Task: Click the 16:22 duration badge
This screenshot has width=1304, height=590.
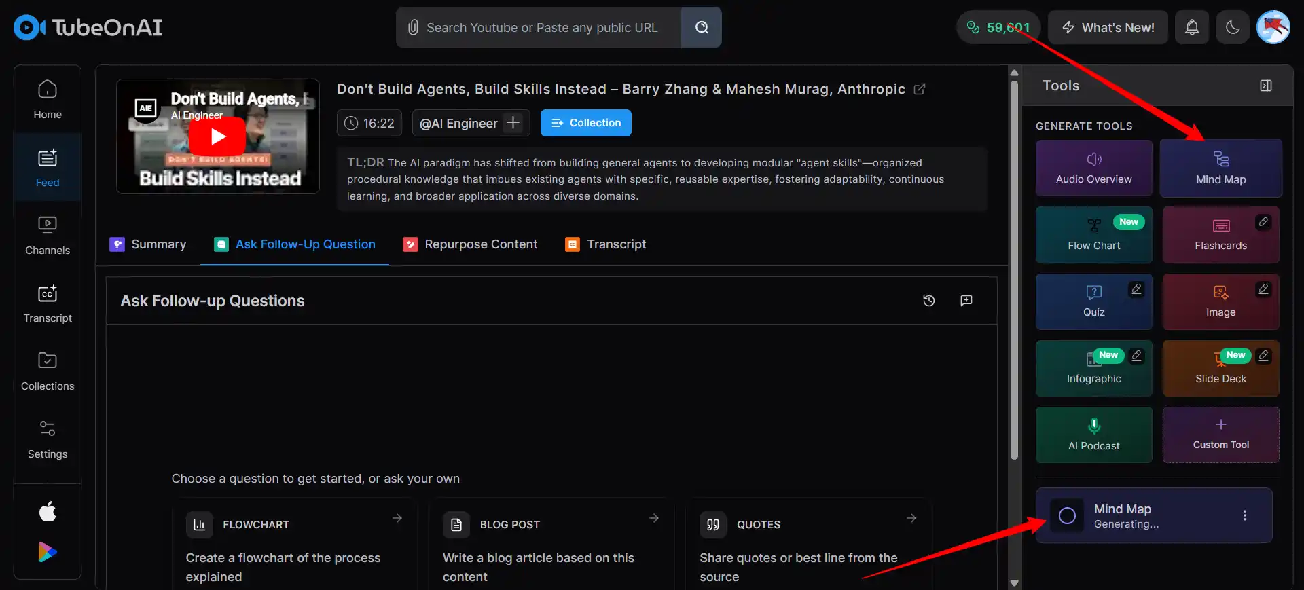Action: (x=369, y=123)
